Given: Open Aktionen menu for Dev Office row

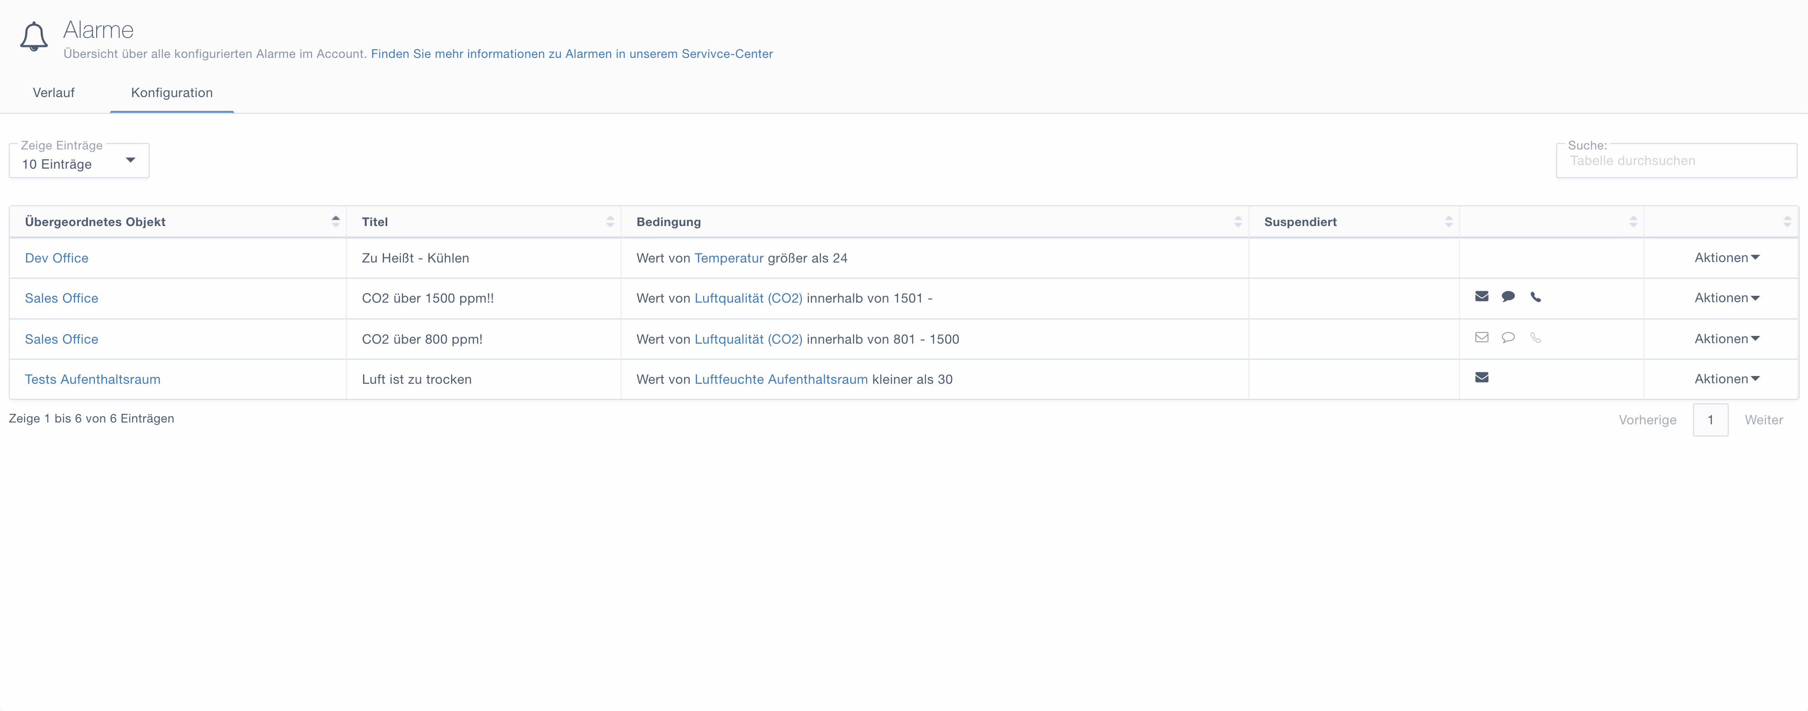Looking at the screenshot, I should (1726, 258).
